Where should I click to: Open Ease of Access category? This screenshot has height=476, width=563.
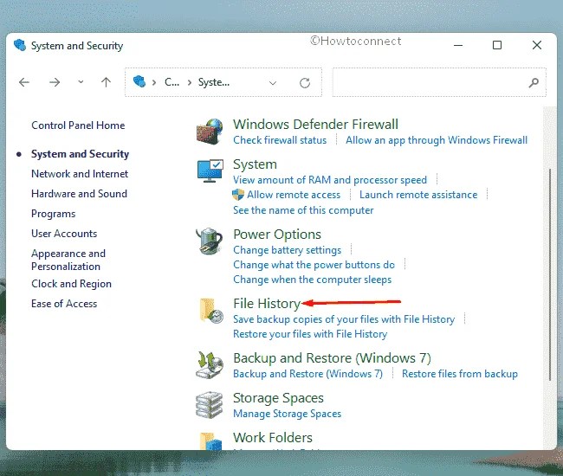[x=64, y=304]
